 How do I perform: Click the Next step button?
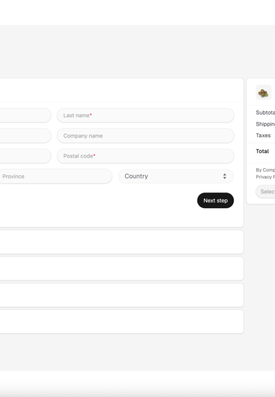(216, 200)
